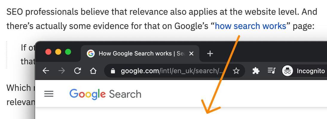Open the extensions puzzle icon

[256, 71]
